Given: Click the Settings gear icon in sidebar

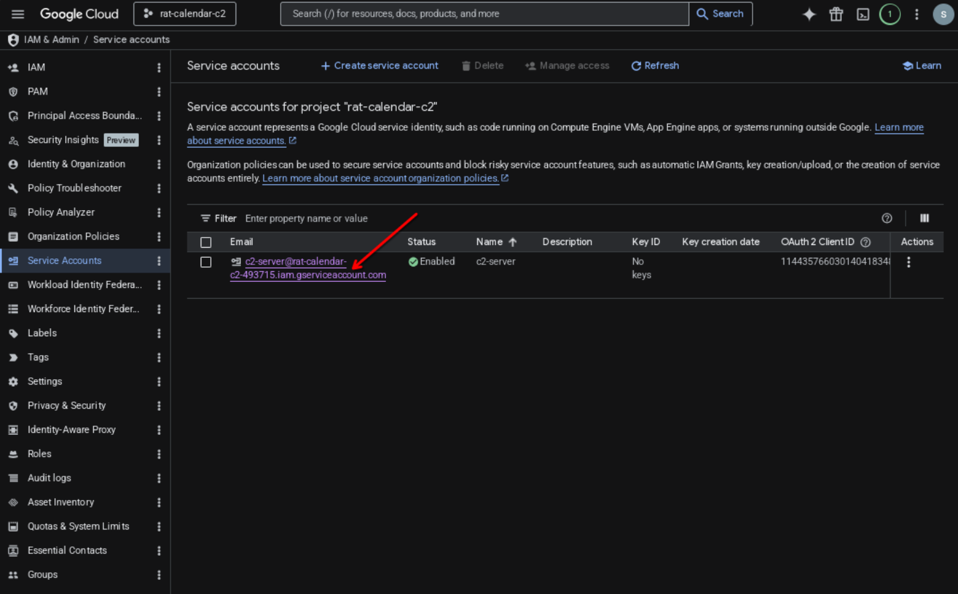Looking at the screenshot, I should [13, 381].
